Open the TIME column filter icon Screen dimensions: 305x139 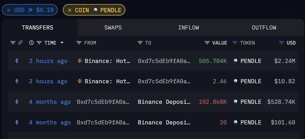[39, 43]
